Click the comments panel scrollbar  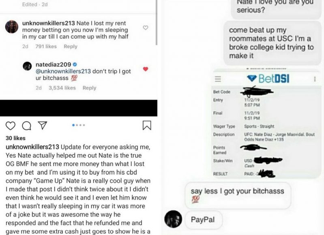coord(157,23)
